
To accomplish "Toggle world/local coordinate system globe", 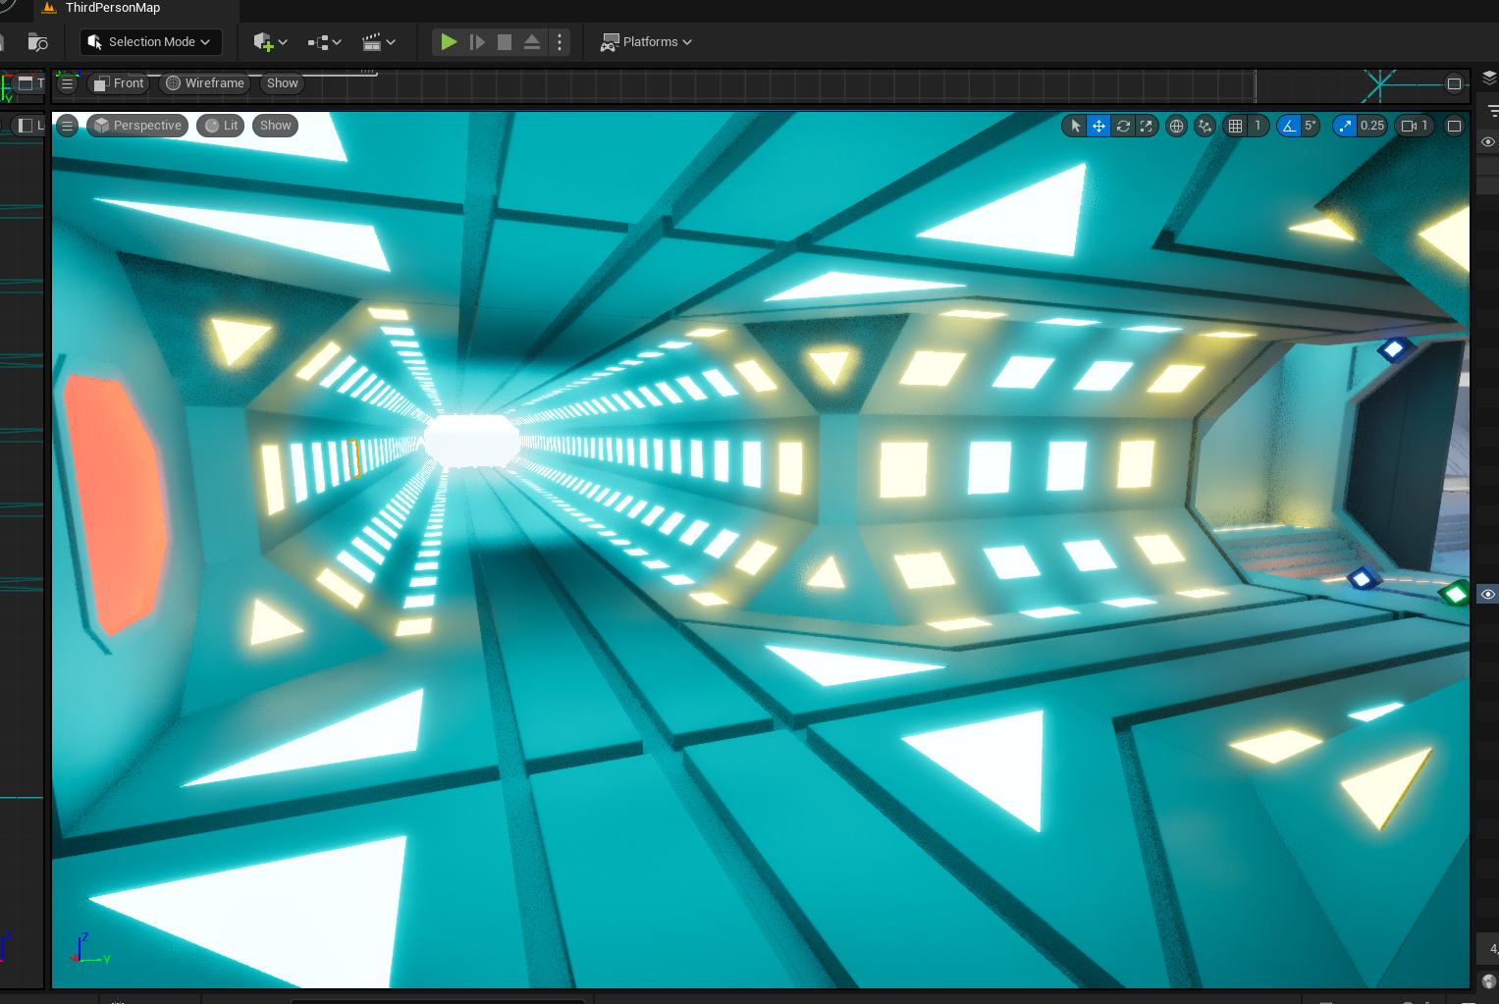I will point(1176,126).
